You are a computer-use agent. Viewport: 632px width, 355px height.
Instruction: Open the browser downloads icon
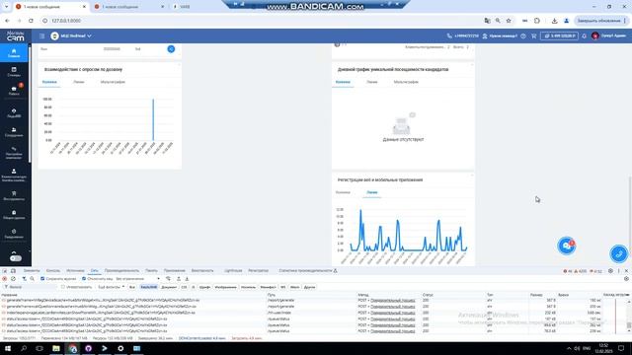click(x=555, y=21)
